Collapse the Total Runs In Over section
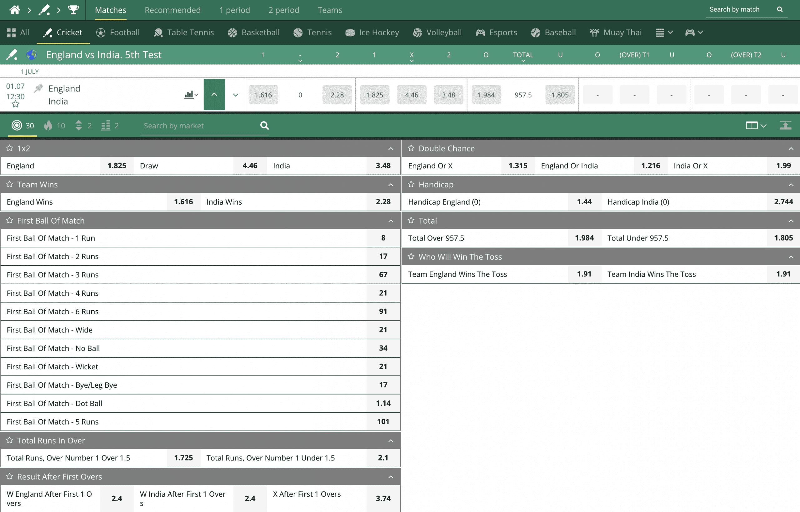 pyautogui.click(x=391, y=440)
